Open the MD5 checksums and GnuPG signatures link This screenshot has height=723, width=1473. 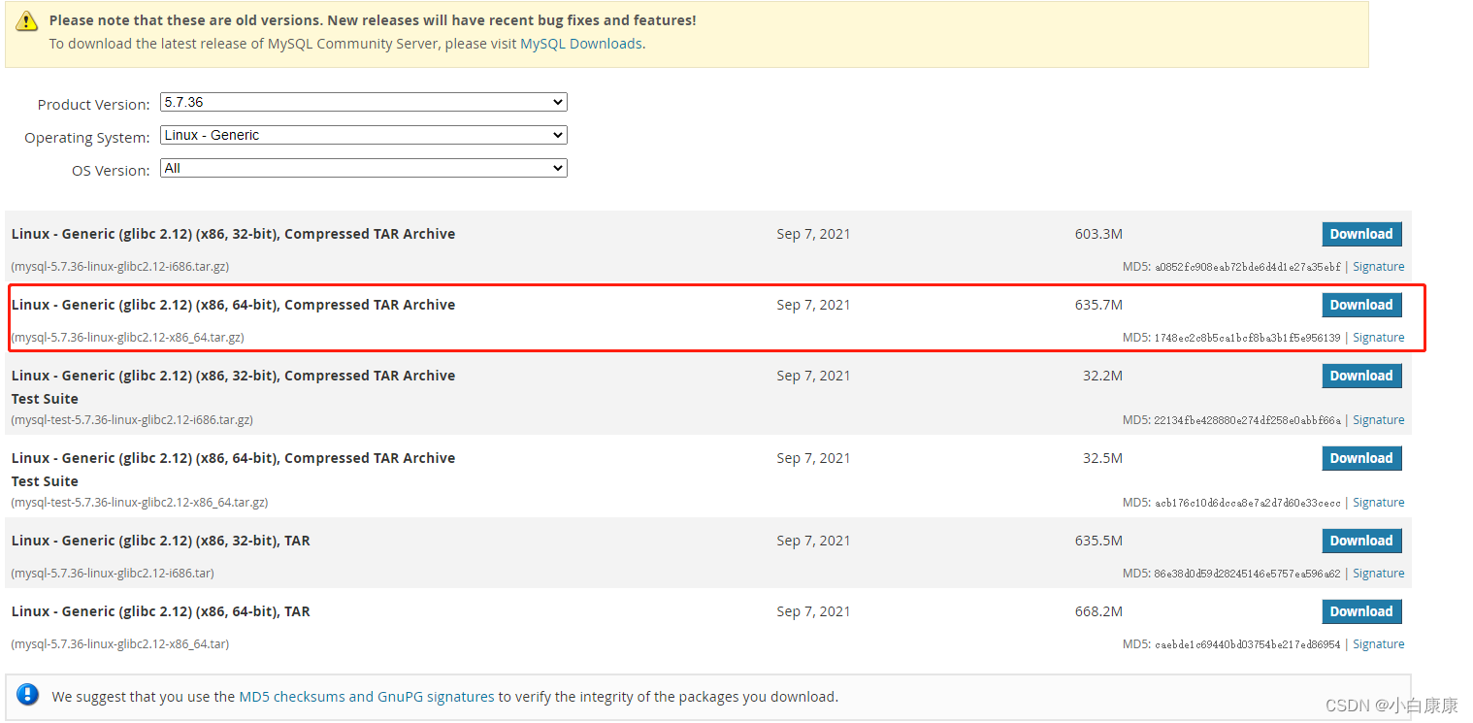coord(367,696)
